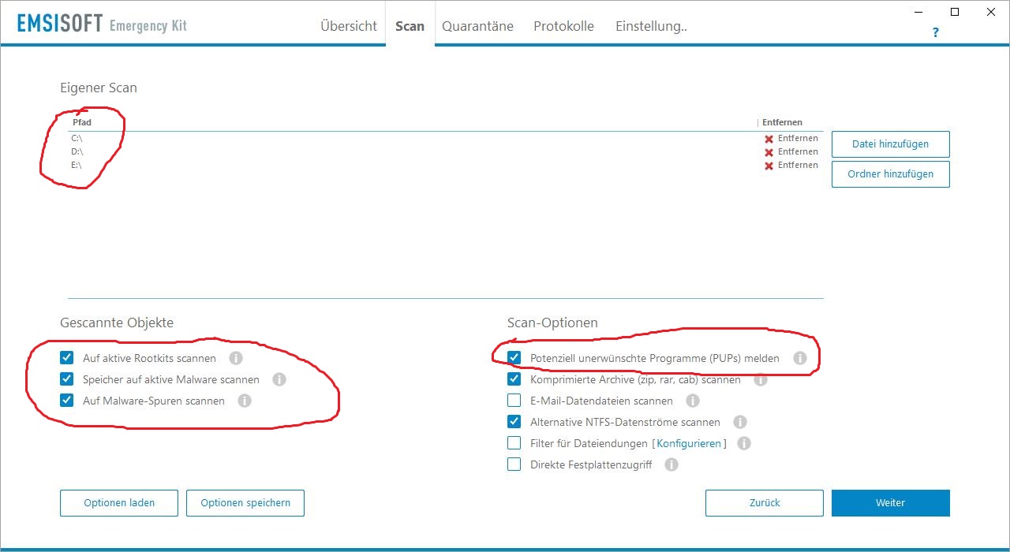
Task: Click info icon beside 'Alternative NTFS-Datenströme scannen'
Action: pos(740,422)
